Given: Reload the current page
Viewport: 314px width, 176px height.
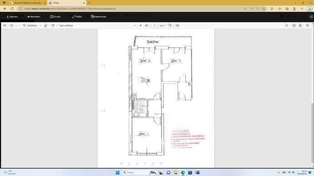Looking at the screenshot, I should (12, 9).
